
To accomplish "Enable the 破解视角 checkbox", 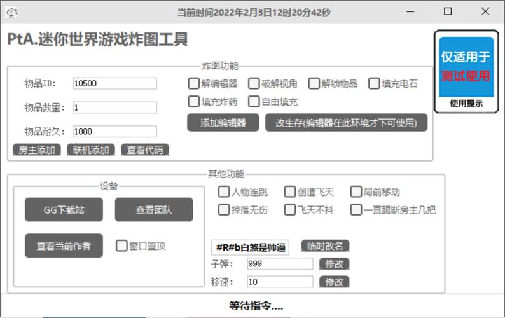I will tap(254, 83).
